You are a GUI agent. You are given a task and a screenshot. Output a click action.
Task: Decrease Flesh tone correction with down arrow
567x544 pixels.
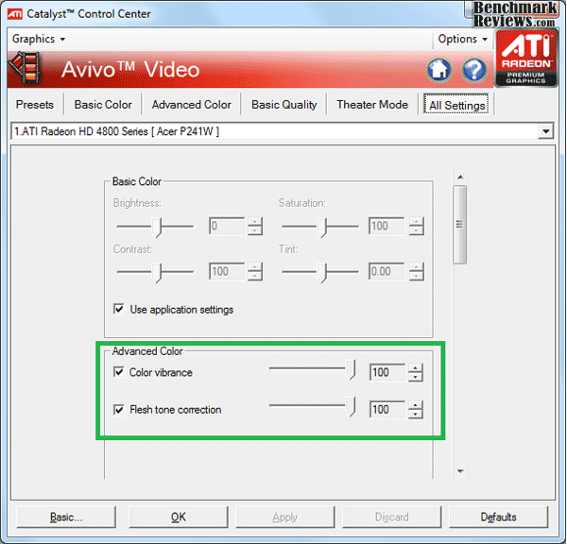tap(416, 415)
